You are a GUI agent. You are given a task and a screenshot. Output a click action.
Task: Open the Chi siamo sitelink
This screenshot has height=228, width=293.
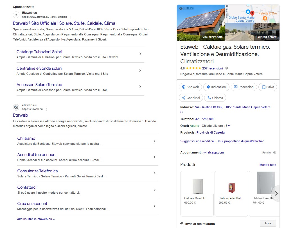click(x=26, y=139)
